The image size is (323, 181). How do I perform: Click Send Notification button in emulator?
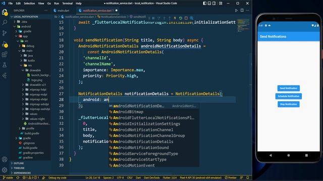click(288, 88)
